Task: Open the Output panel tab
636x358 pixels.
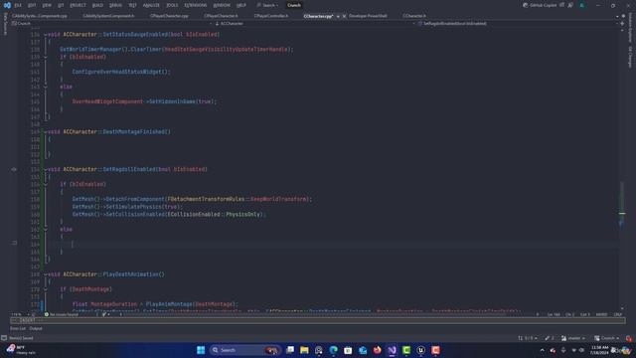Action: click(x=36, y=328)
